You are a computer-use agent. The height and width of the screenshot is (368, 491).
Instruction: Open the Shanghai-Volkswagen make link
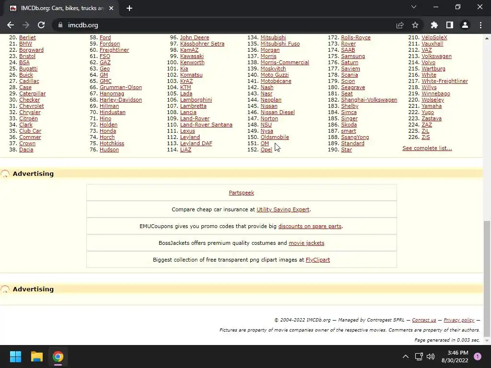tap(369, 100)
